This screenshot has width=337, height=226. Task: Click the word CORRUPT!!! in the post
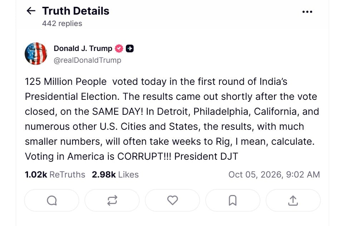point(144,156)
